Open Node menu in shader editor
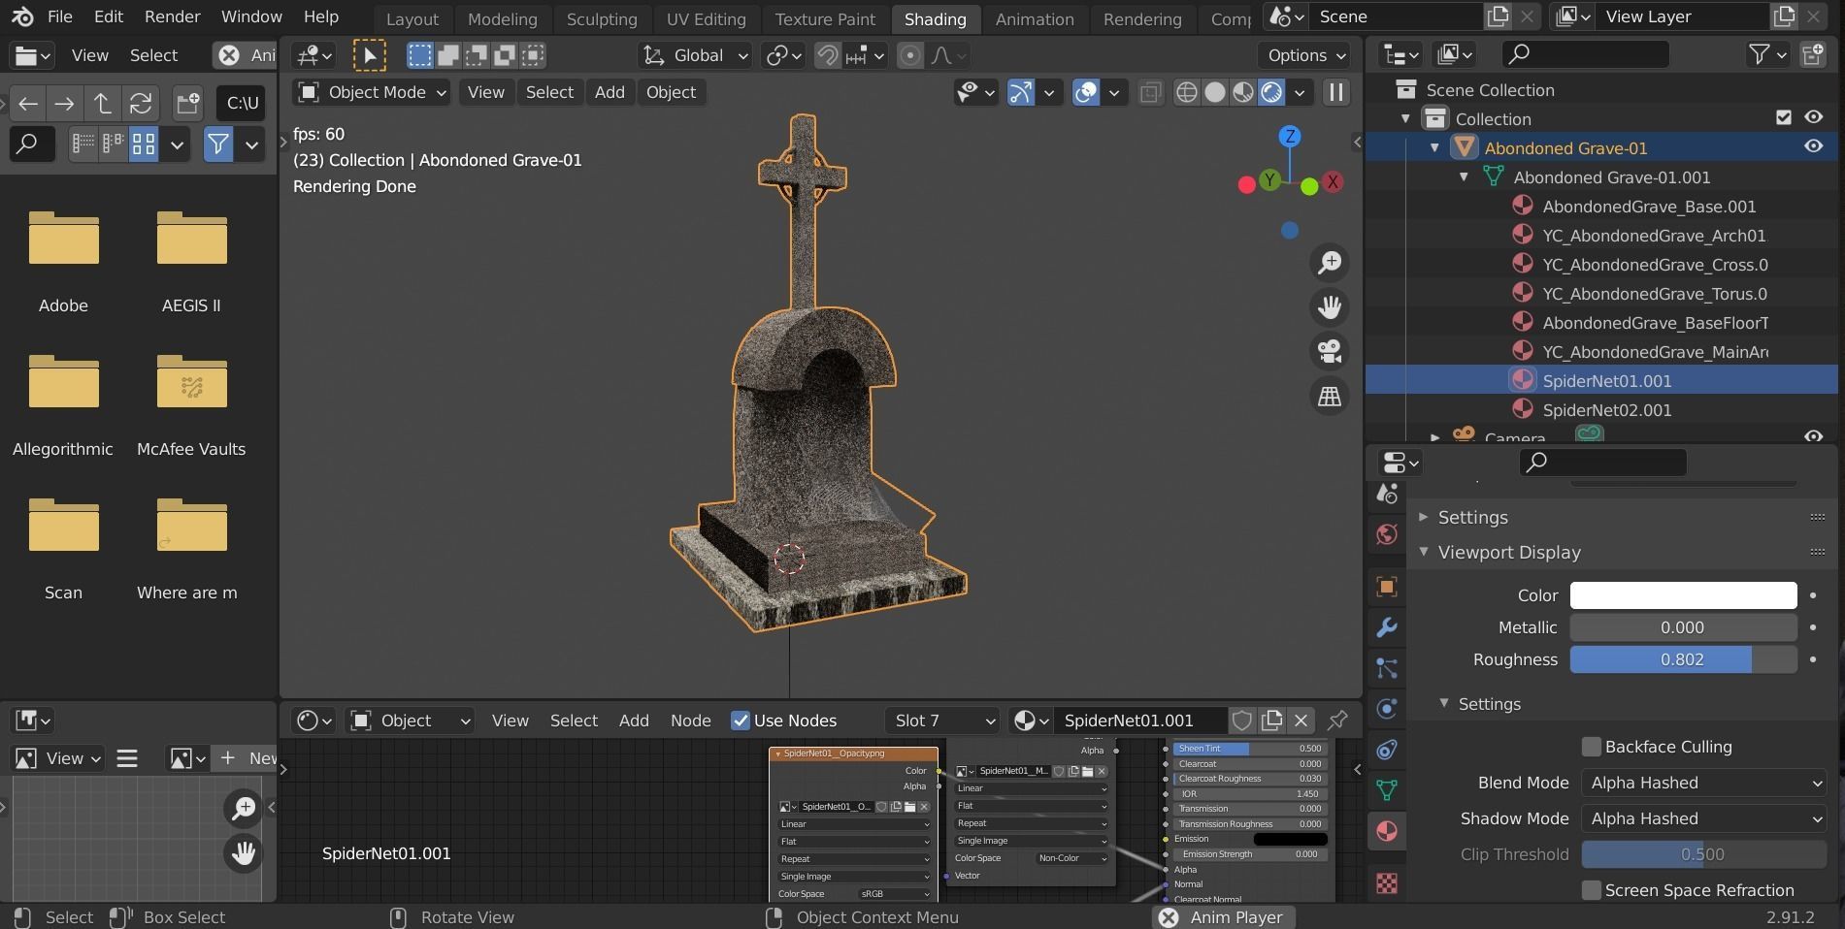The height and width of the screenshot is (929, 1845). click(x=690, y=721)
